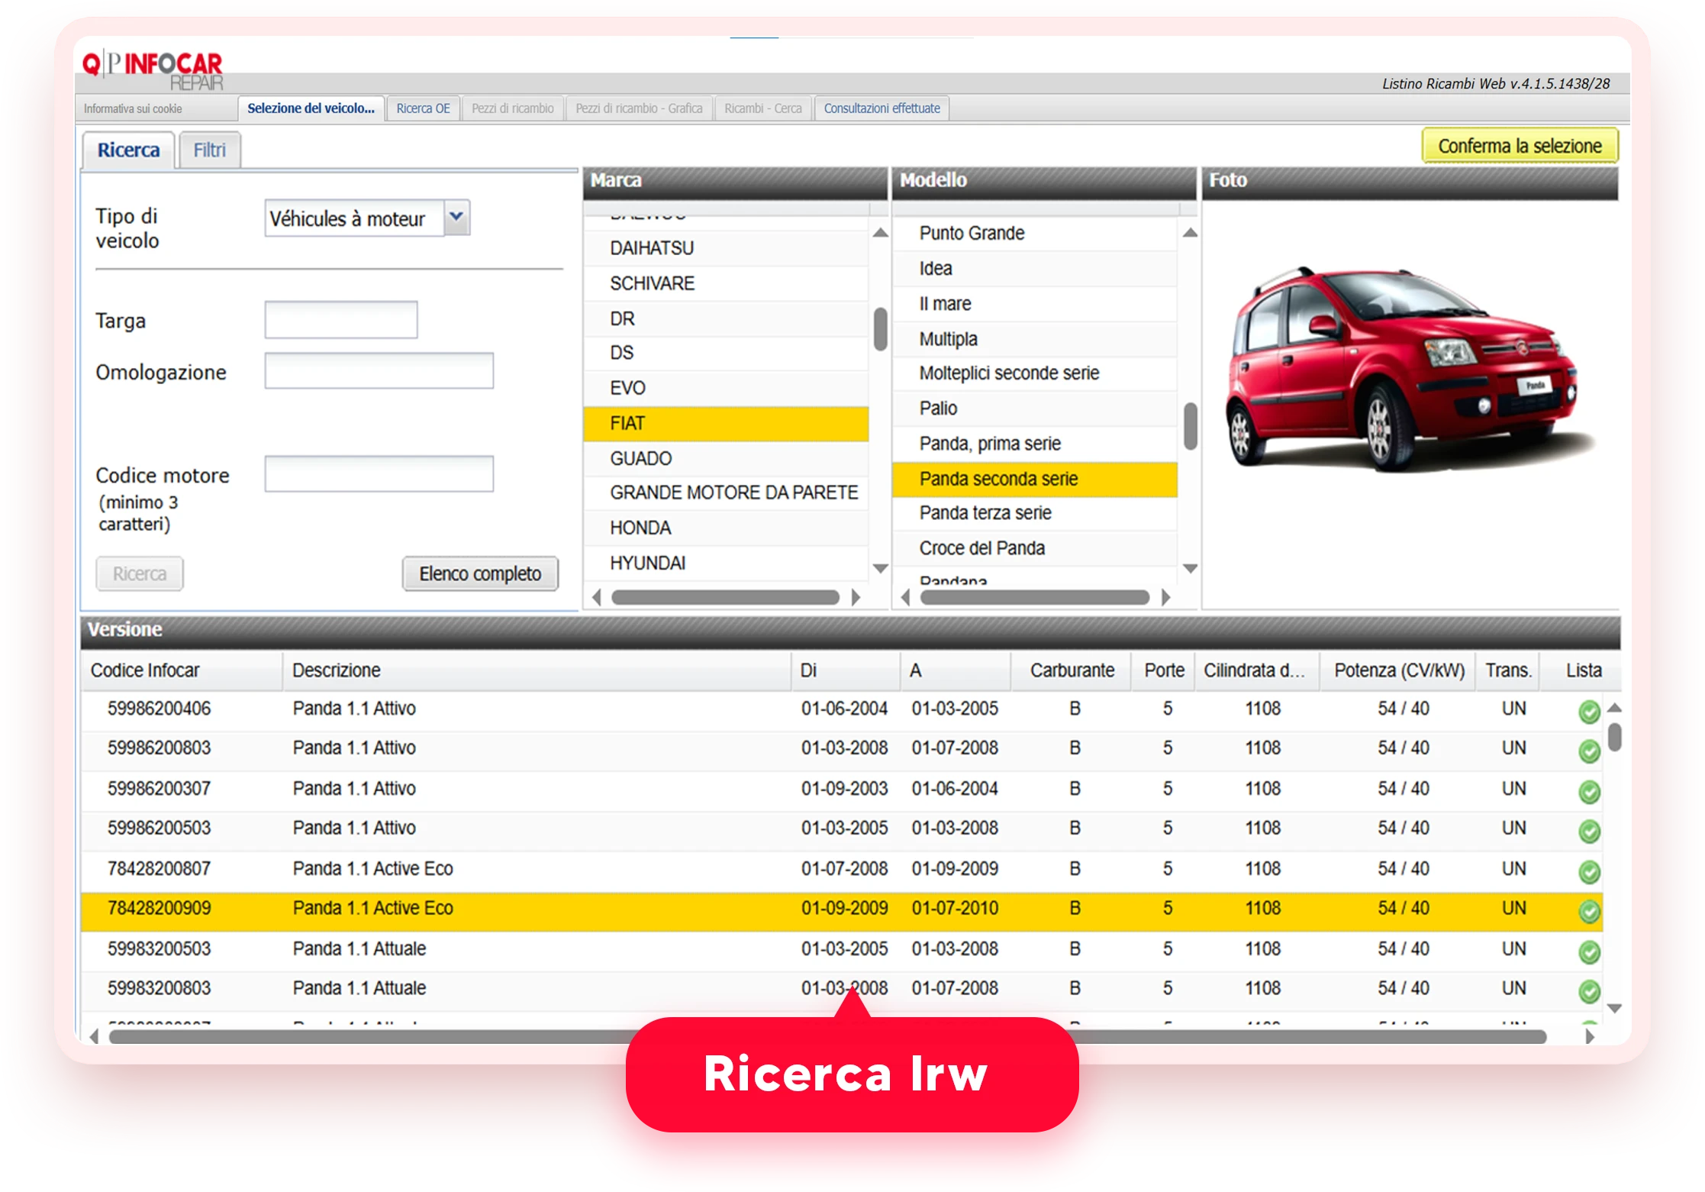1705x1192 pixels.
Task: Click Marca horizontal scrollbar
Action: point(725,597)
